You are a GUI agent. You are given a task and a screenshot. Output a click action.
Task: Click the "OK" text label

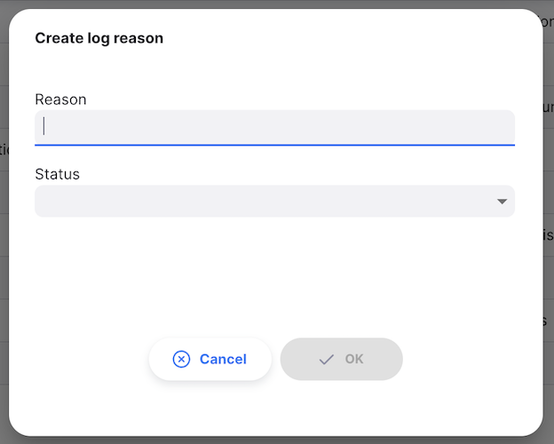(354, 359)
